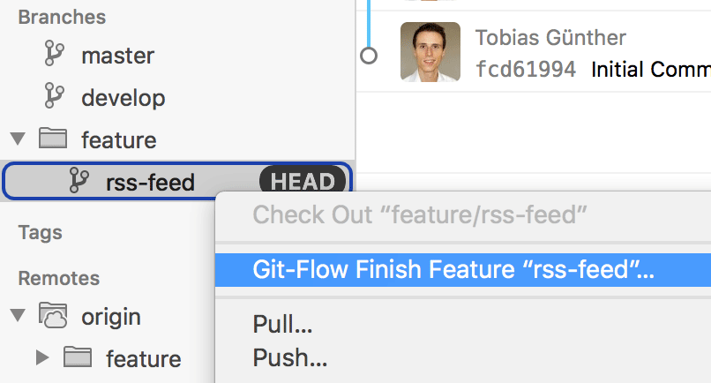The image size is (711, 383).
Task: Collapse the origin remote tree
Action: pos(18,316)
